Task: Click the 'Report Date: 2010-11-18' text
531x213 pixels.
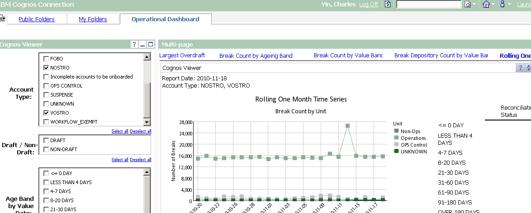Action: click(194, 79)
